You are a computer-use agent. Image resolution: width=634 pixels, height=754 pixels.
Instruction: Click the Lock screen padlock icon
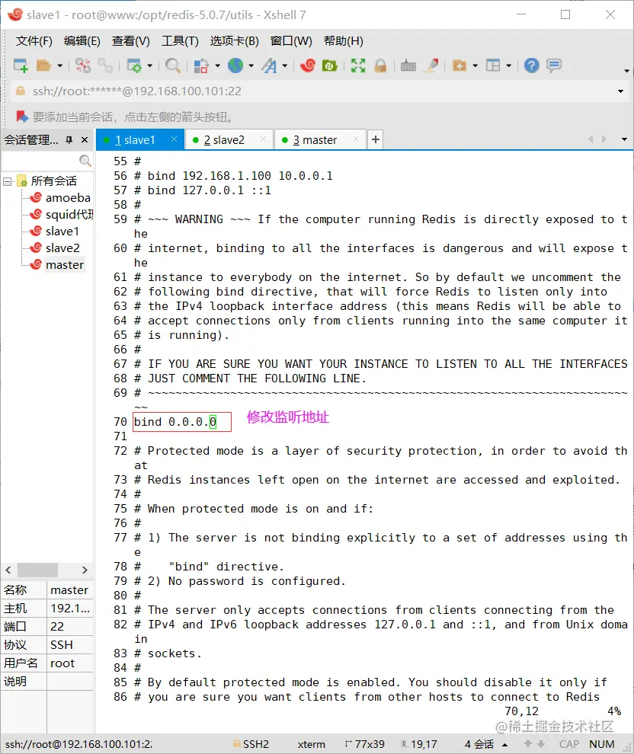[380, 65]
